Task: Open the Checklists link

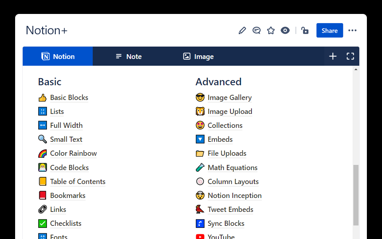Action: [66, 223]
